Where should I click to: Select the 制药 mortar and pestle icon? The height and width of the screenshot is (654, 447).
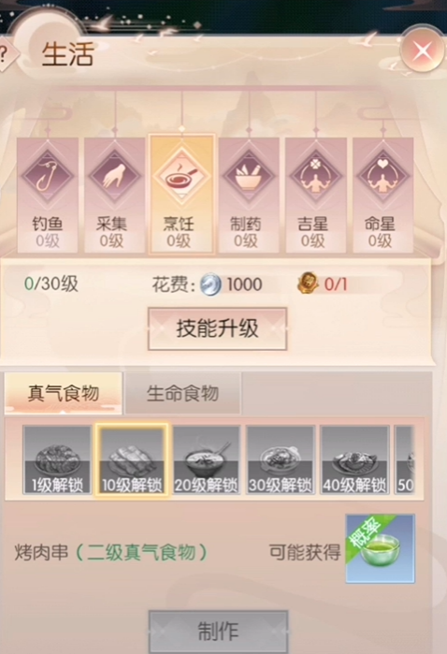249,175
